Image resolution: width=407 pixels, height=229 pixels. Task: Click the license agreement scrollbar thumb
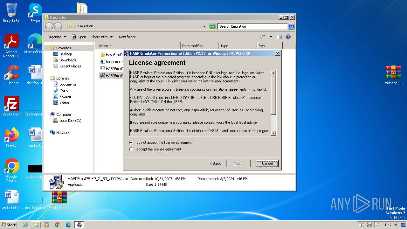273,95
